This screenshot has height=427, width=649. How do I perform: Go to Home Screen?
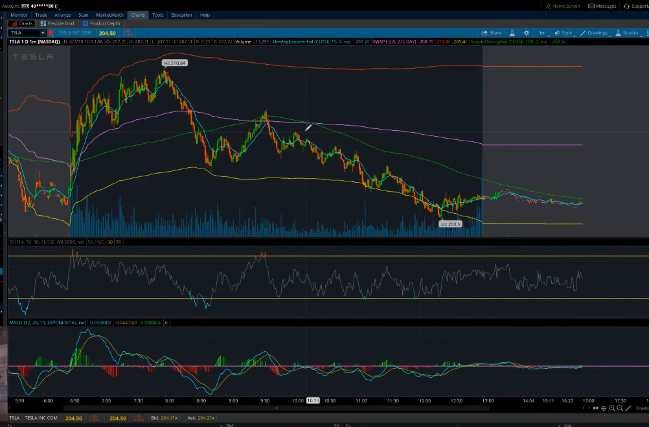(562, 6)
